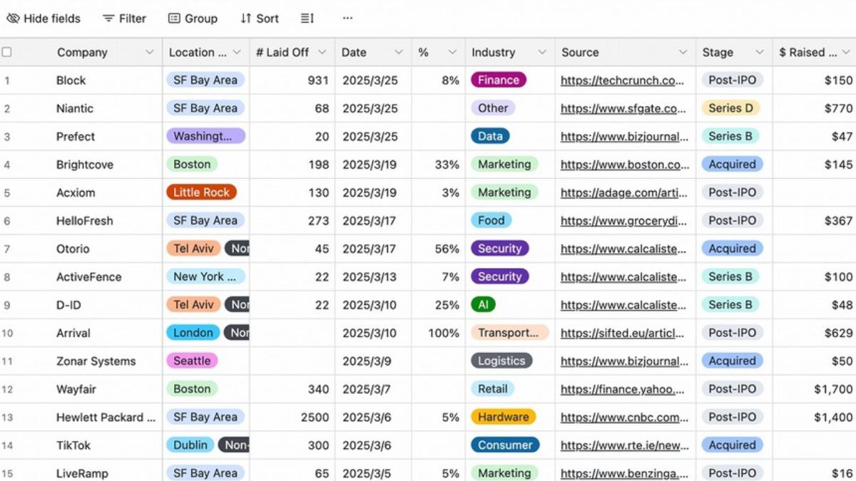Select the Series D stage tag
Viewport: 856px width, 481px height.
[x=730, y=108]
